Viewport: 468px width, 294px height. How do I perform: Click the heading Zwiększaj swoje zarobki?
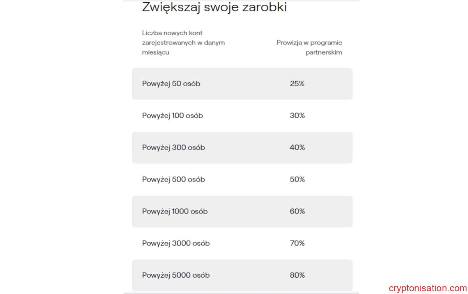coord(214,7)
